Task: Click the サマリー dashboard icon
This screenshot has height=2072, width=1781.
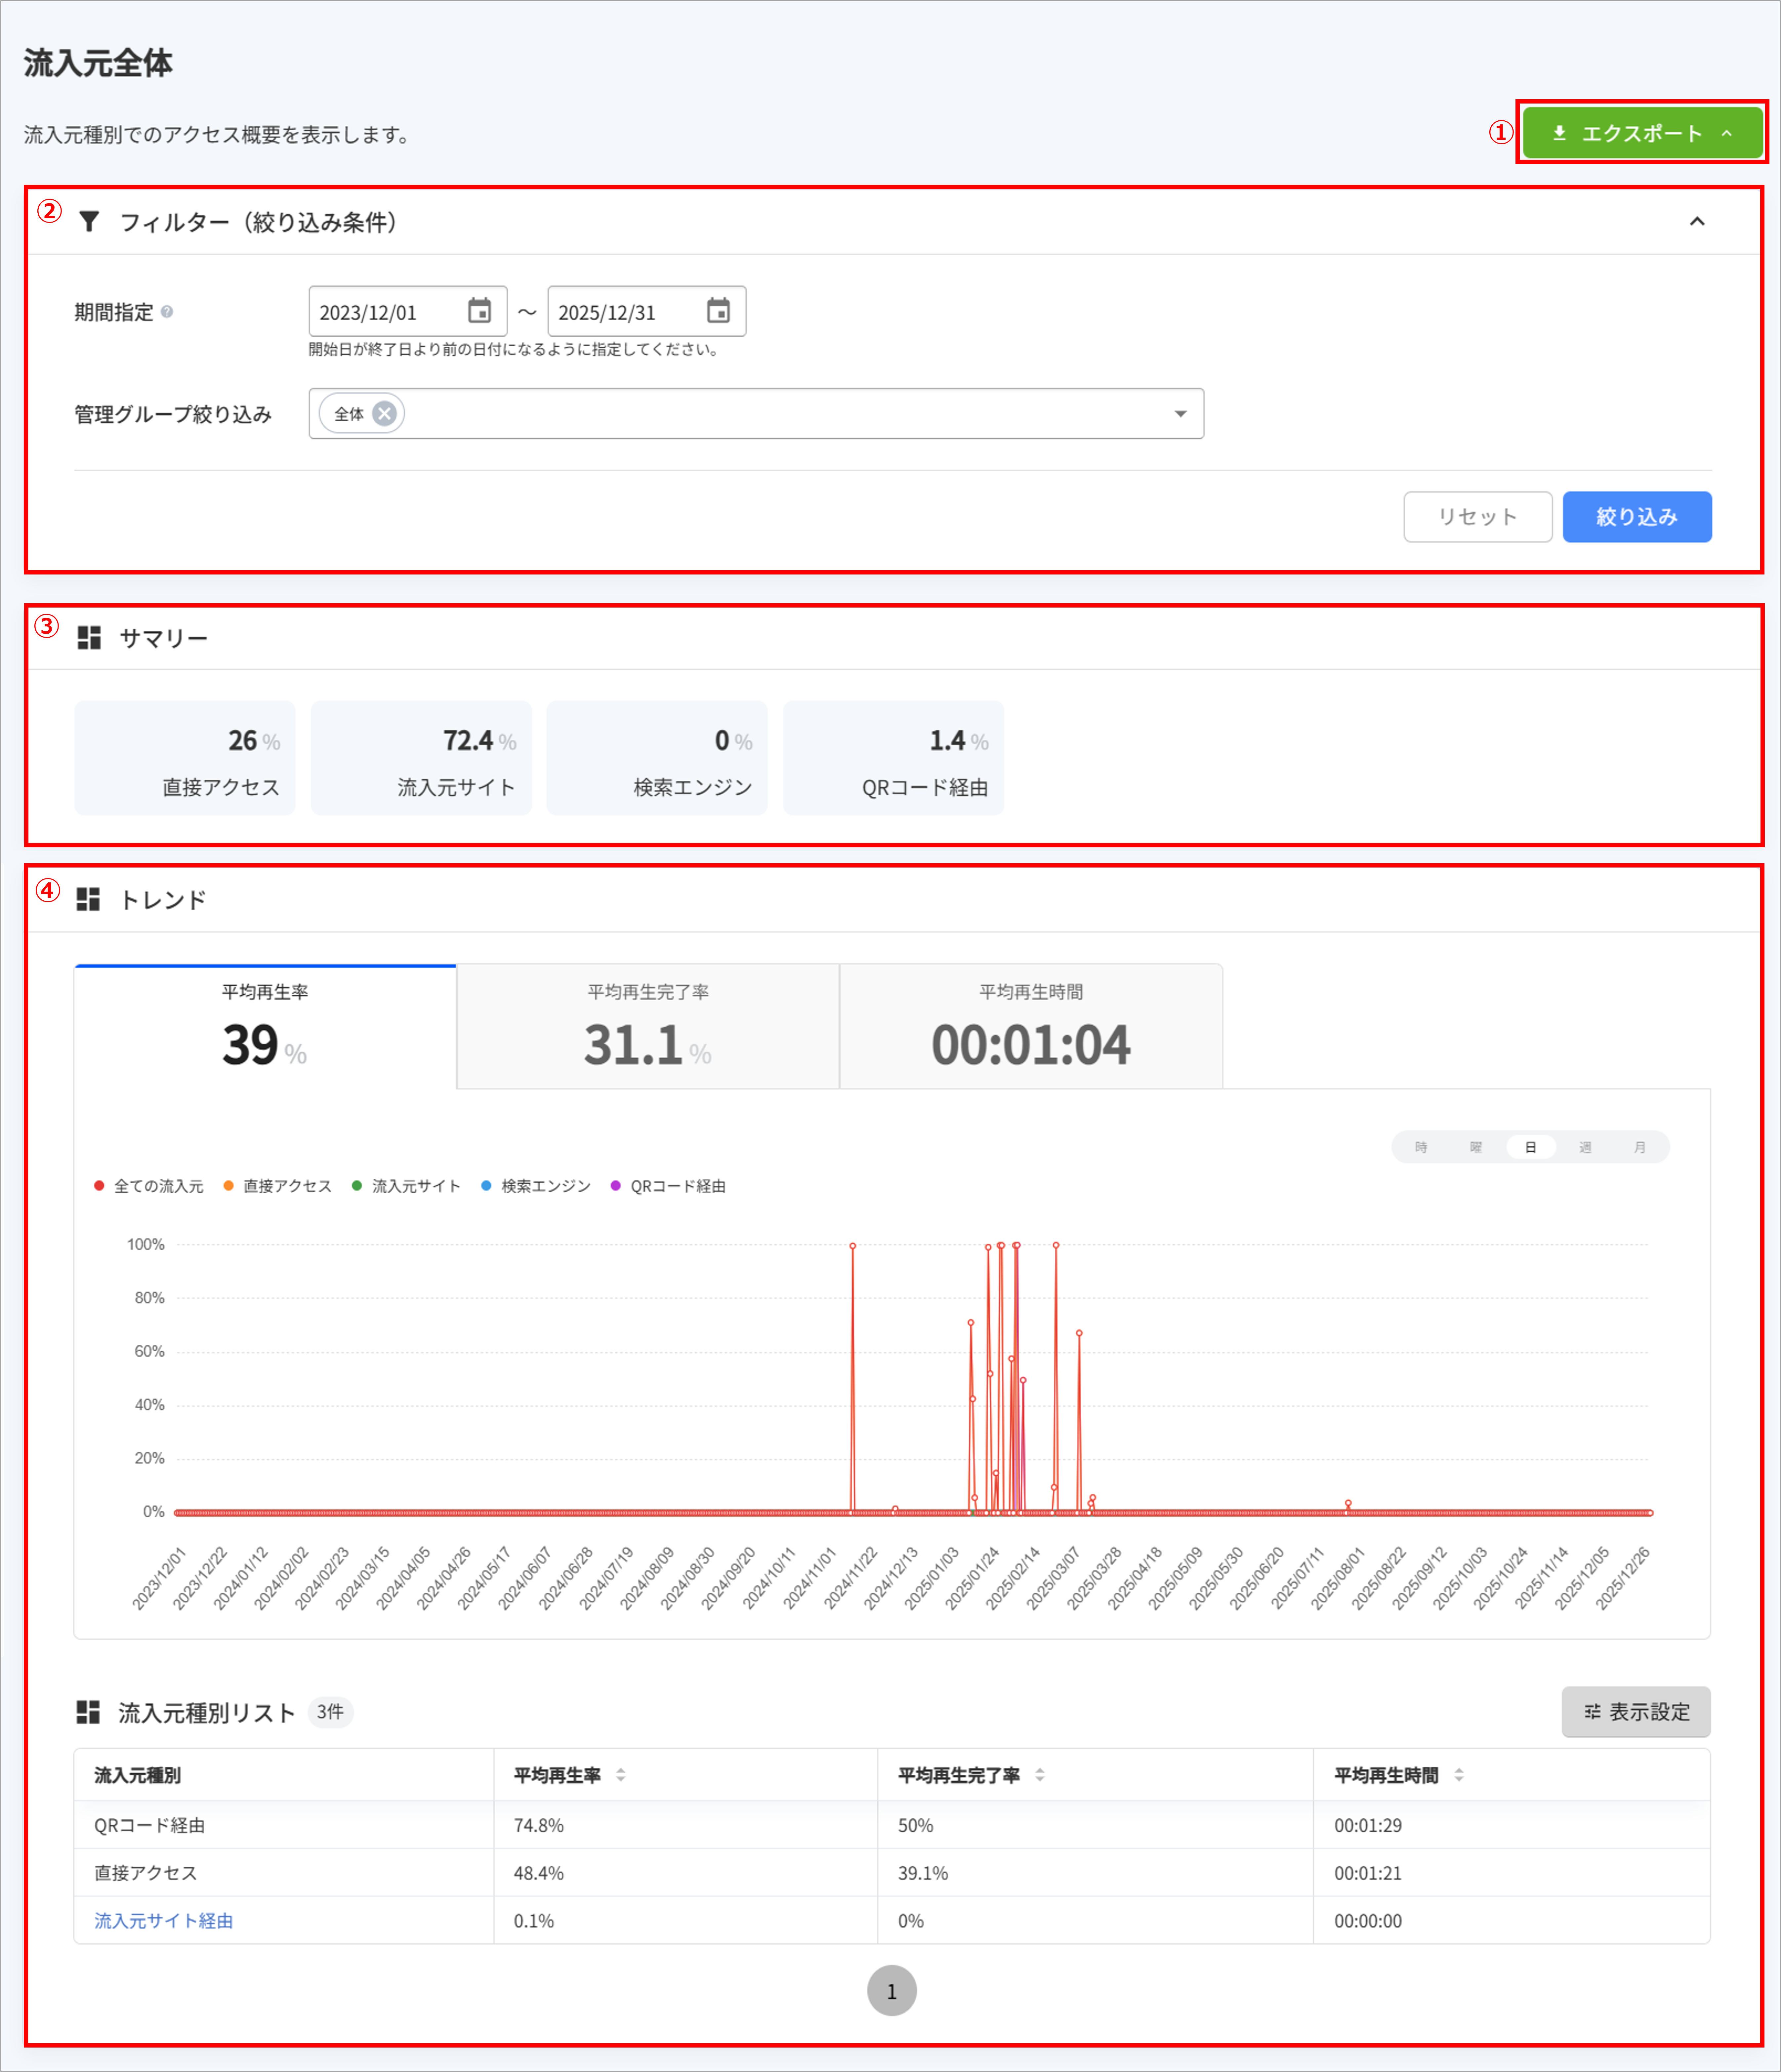Action: click(89, 638)
